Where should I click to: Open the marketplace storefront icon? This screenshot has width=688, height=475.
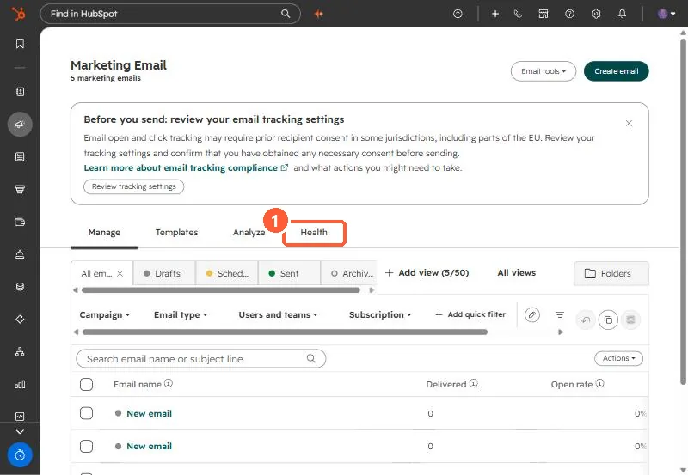point(544,14)
